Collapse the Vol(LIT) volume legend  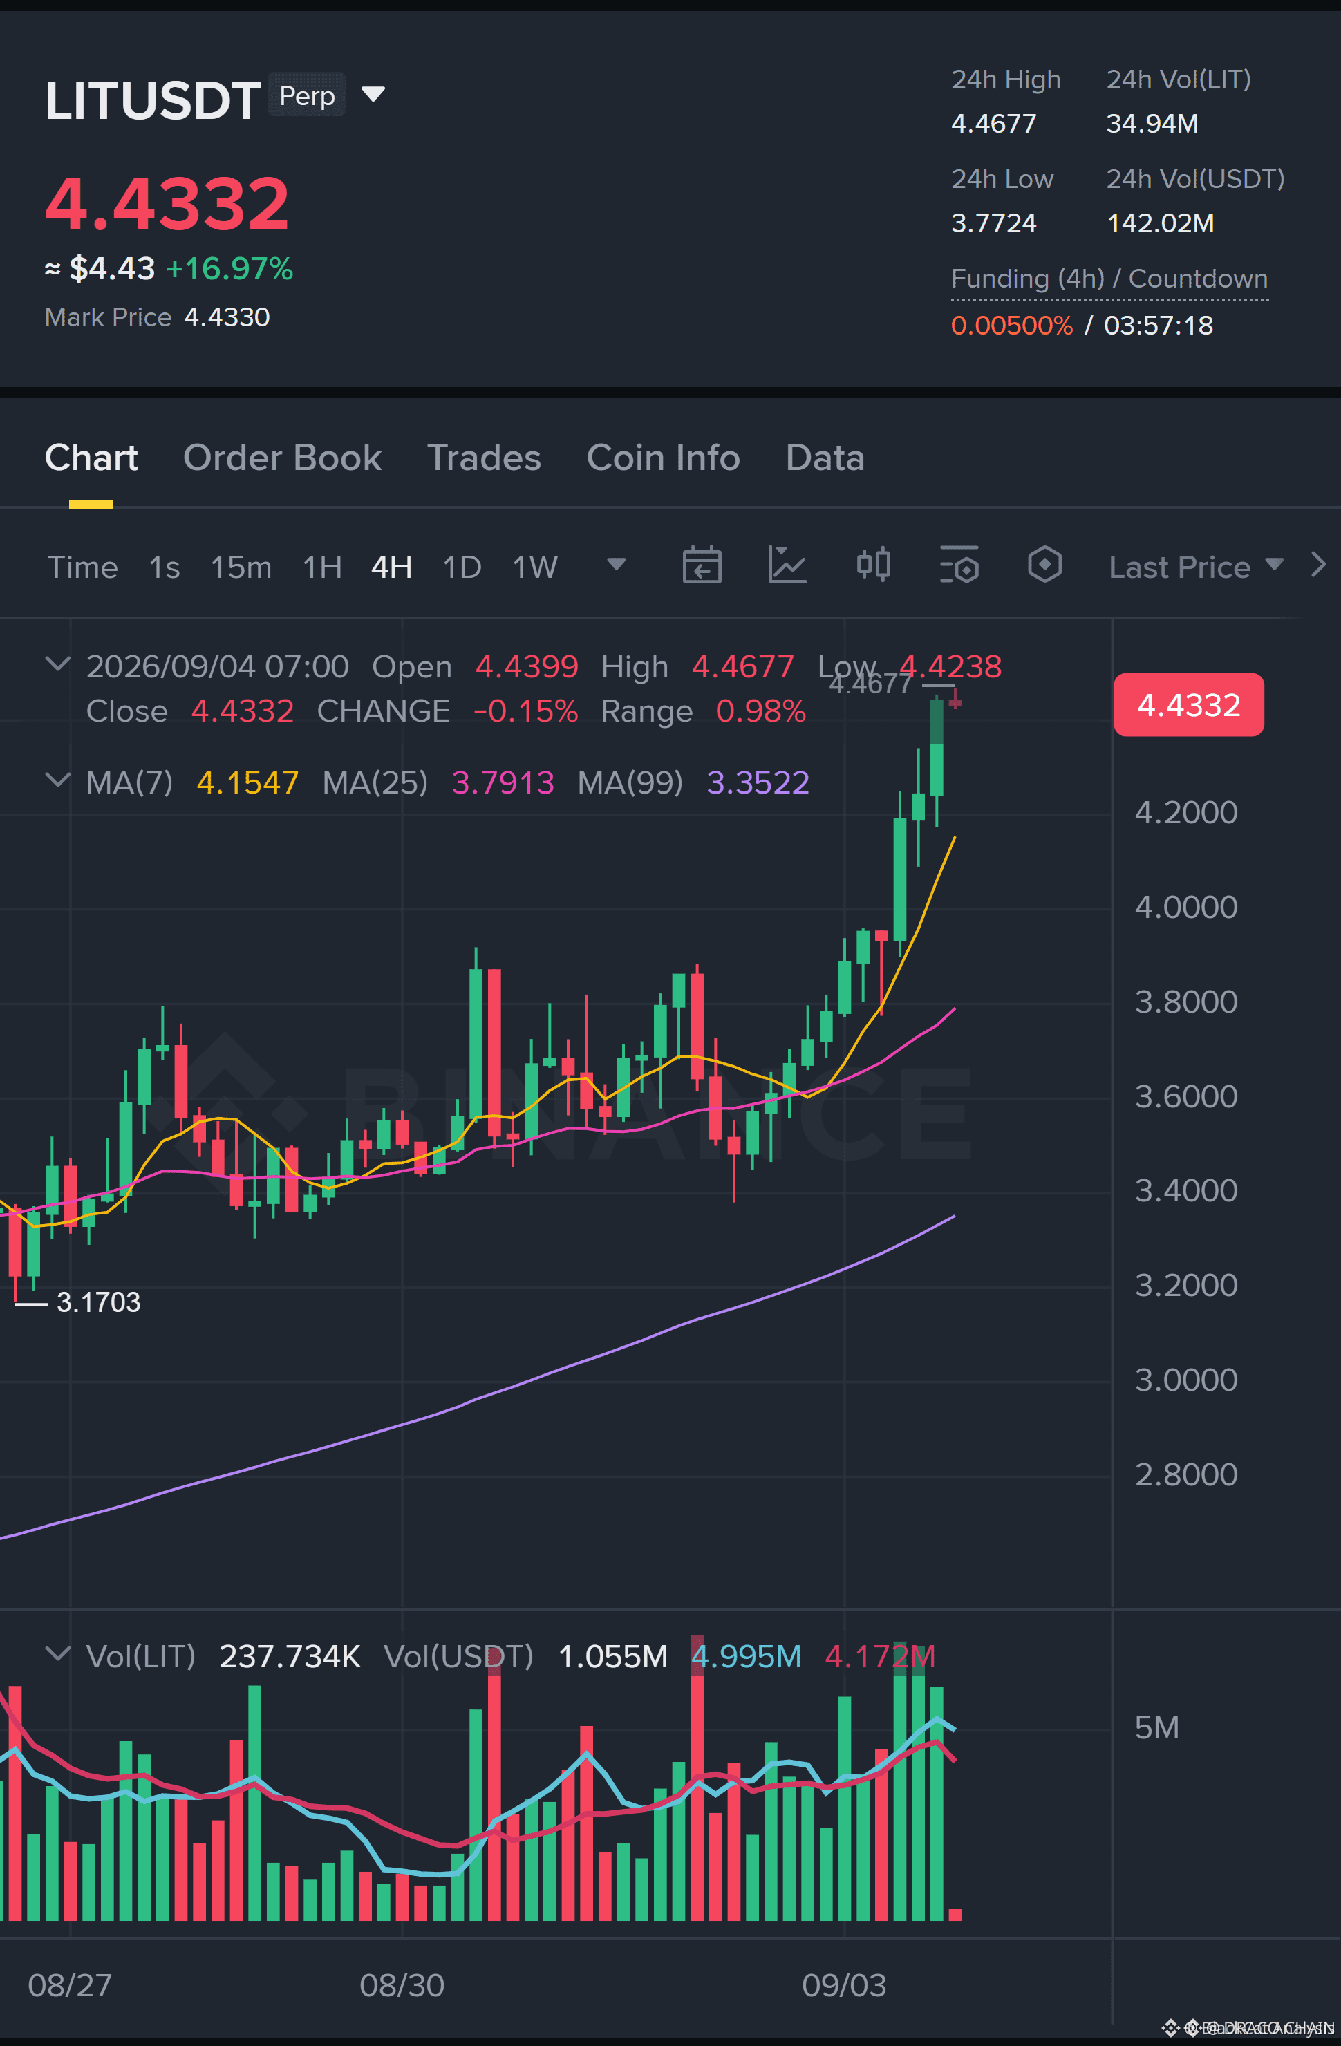point(57,1654)
